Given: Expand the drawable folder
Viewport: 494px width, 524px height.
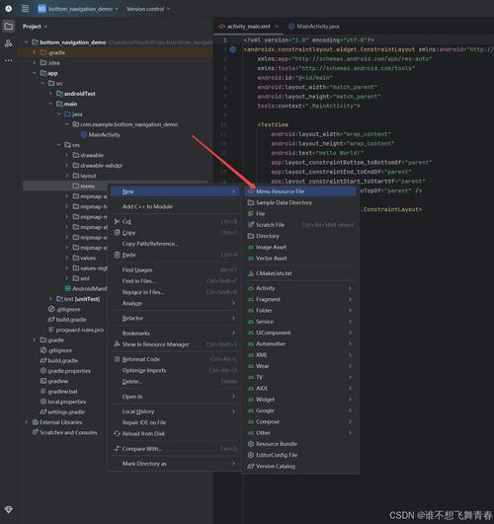Looking at the screenshot, I should (x=66, y=155).
